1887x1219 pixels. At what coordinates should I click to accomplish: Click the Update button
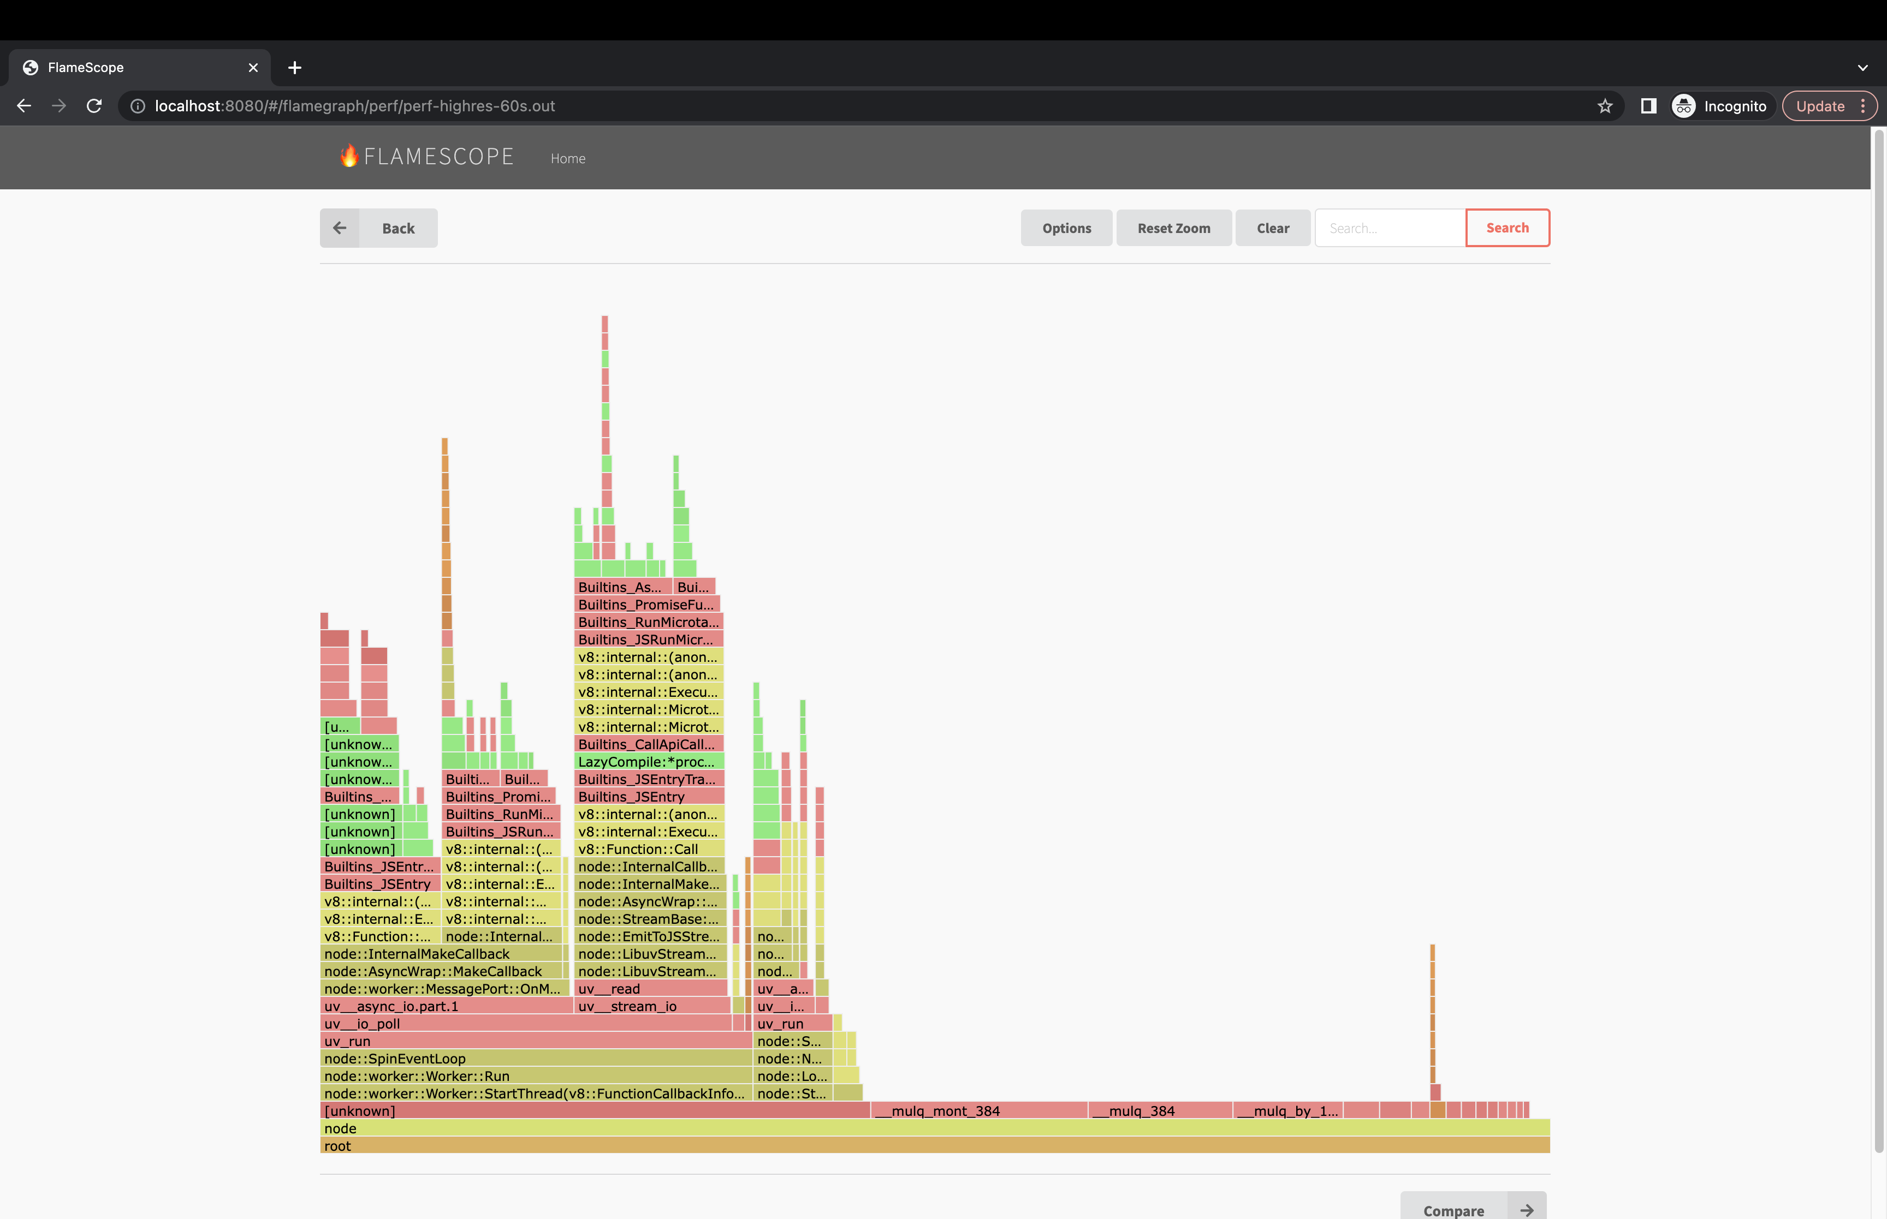tap(1820, 105)
